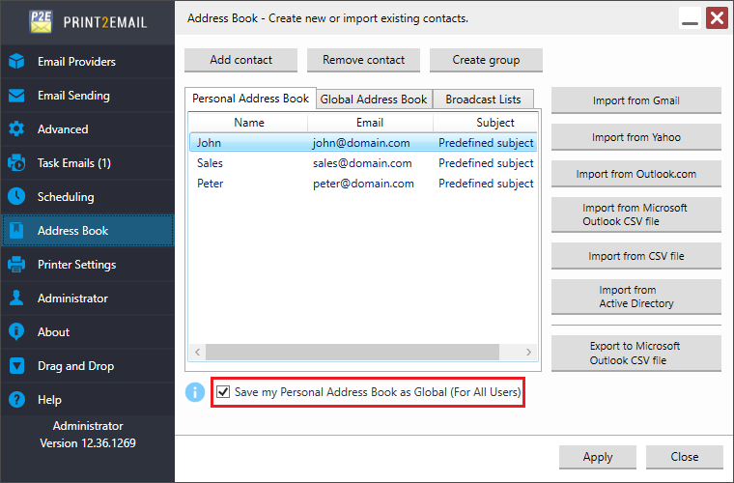
Task: Click the Email Providers cube icon
Action: tap(16, 62)
